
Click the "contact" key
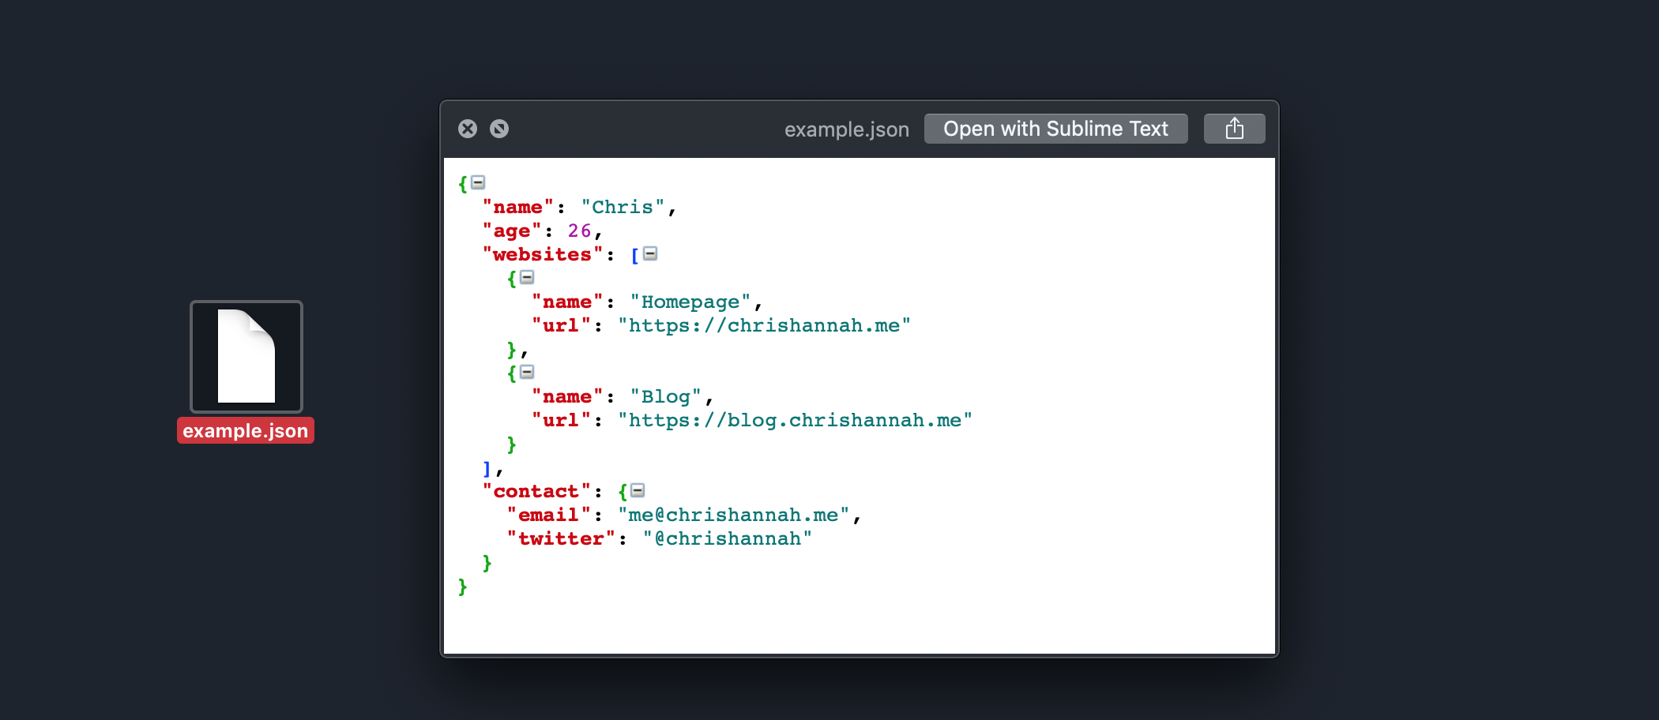536,491
